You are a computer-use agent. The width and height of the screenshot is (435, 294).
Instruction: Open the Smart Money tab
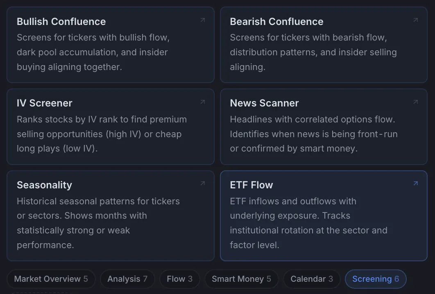click(241, 279)
